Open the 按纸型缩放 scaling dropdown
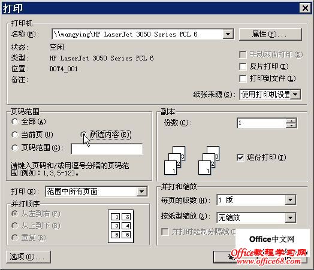The height and width of the screenshot is (270, 314). click(291, 217)
